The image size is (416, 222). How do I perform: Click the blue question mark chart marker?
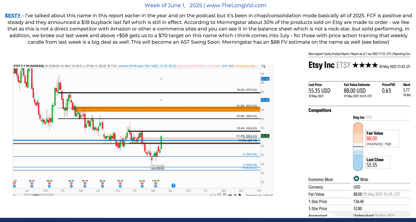(x=173, y=186)
